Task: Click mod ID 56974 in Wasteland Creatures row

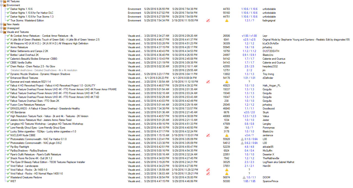Action: 226,177
